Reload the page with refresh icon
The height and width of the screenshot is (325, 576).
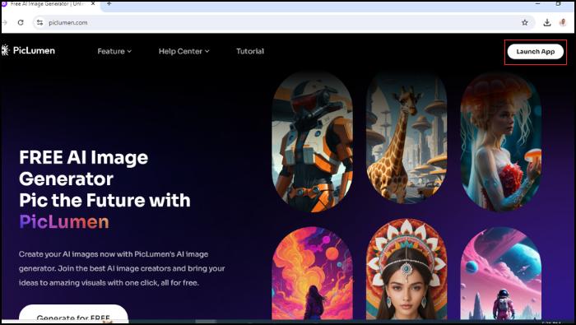(x=21, y=22)
